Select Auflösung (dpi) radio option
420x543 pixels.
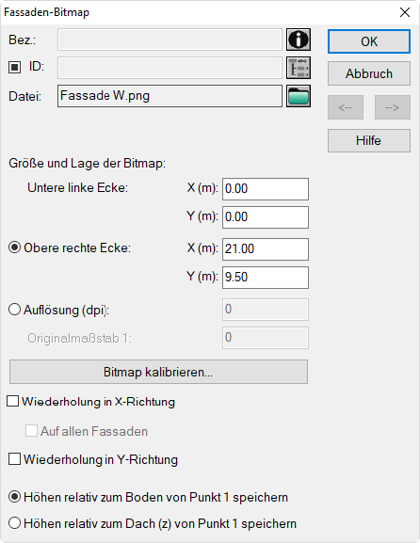pyautogui.click(x=14, y=310)
